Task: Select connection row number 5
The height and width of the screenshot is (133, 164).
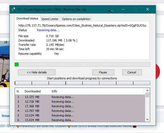Action: (80, 115)
